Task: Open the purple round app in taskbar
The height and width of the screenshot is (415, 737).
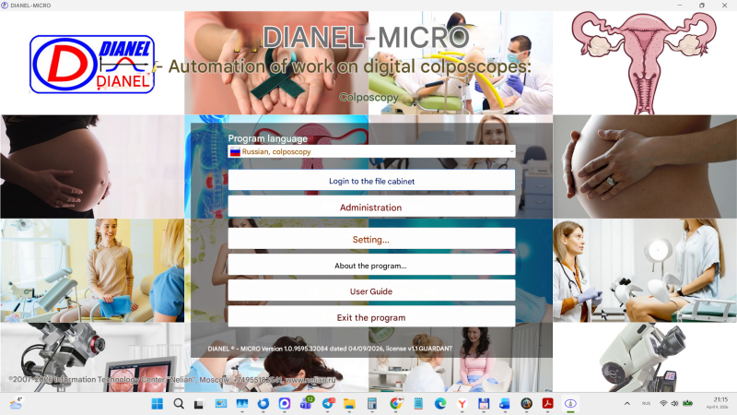Action: pos(285,404)
